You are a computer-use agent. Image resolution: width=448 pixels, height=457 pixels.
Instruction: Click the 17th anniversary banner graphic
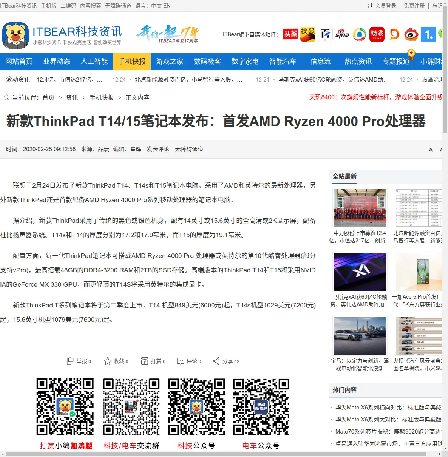point(167,34)
